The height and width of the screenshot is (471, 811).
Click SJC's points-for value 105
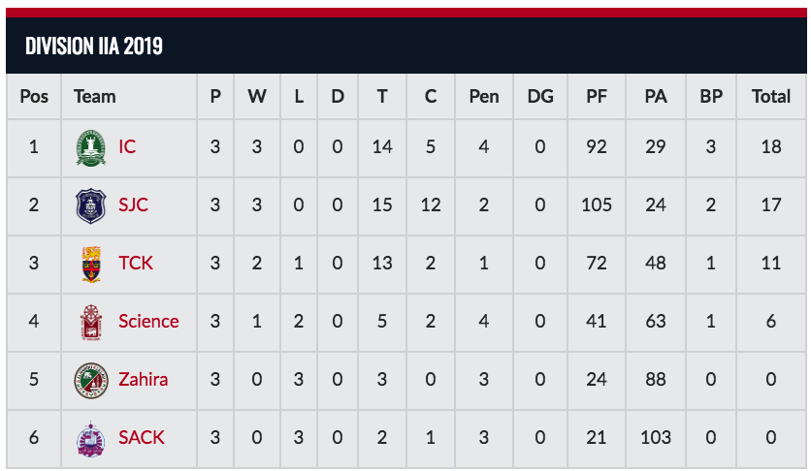(597, 205)
